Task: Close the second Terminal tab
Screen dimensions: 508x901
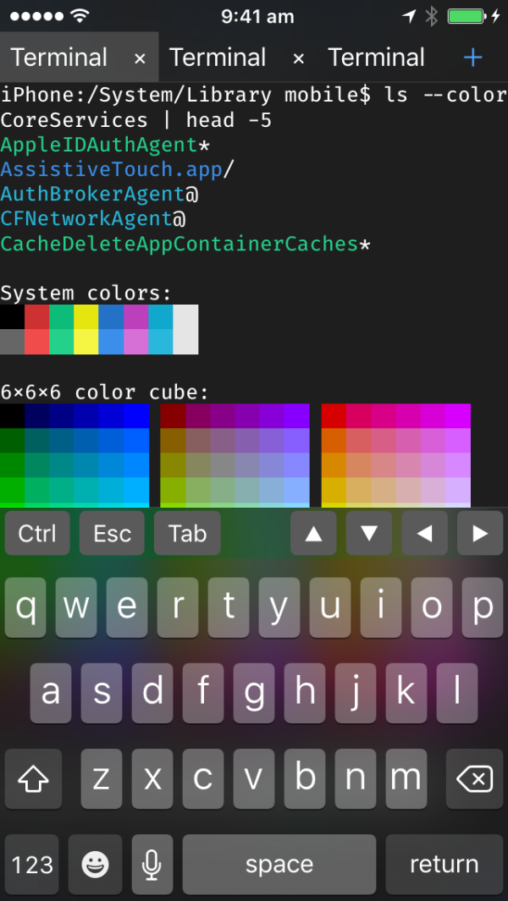Action: (298, 58)
